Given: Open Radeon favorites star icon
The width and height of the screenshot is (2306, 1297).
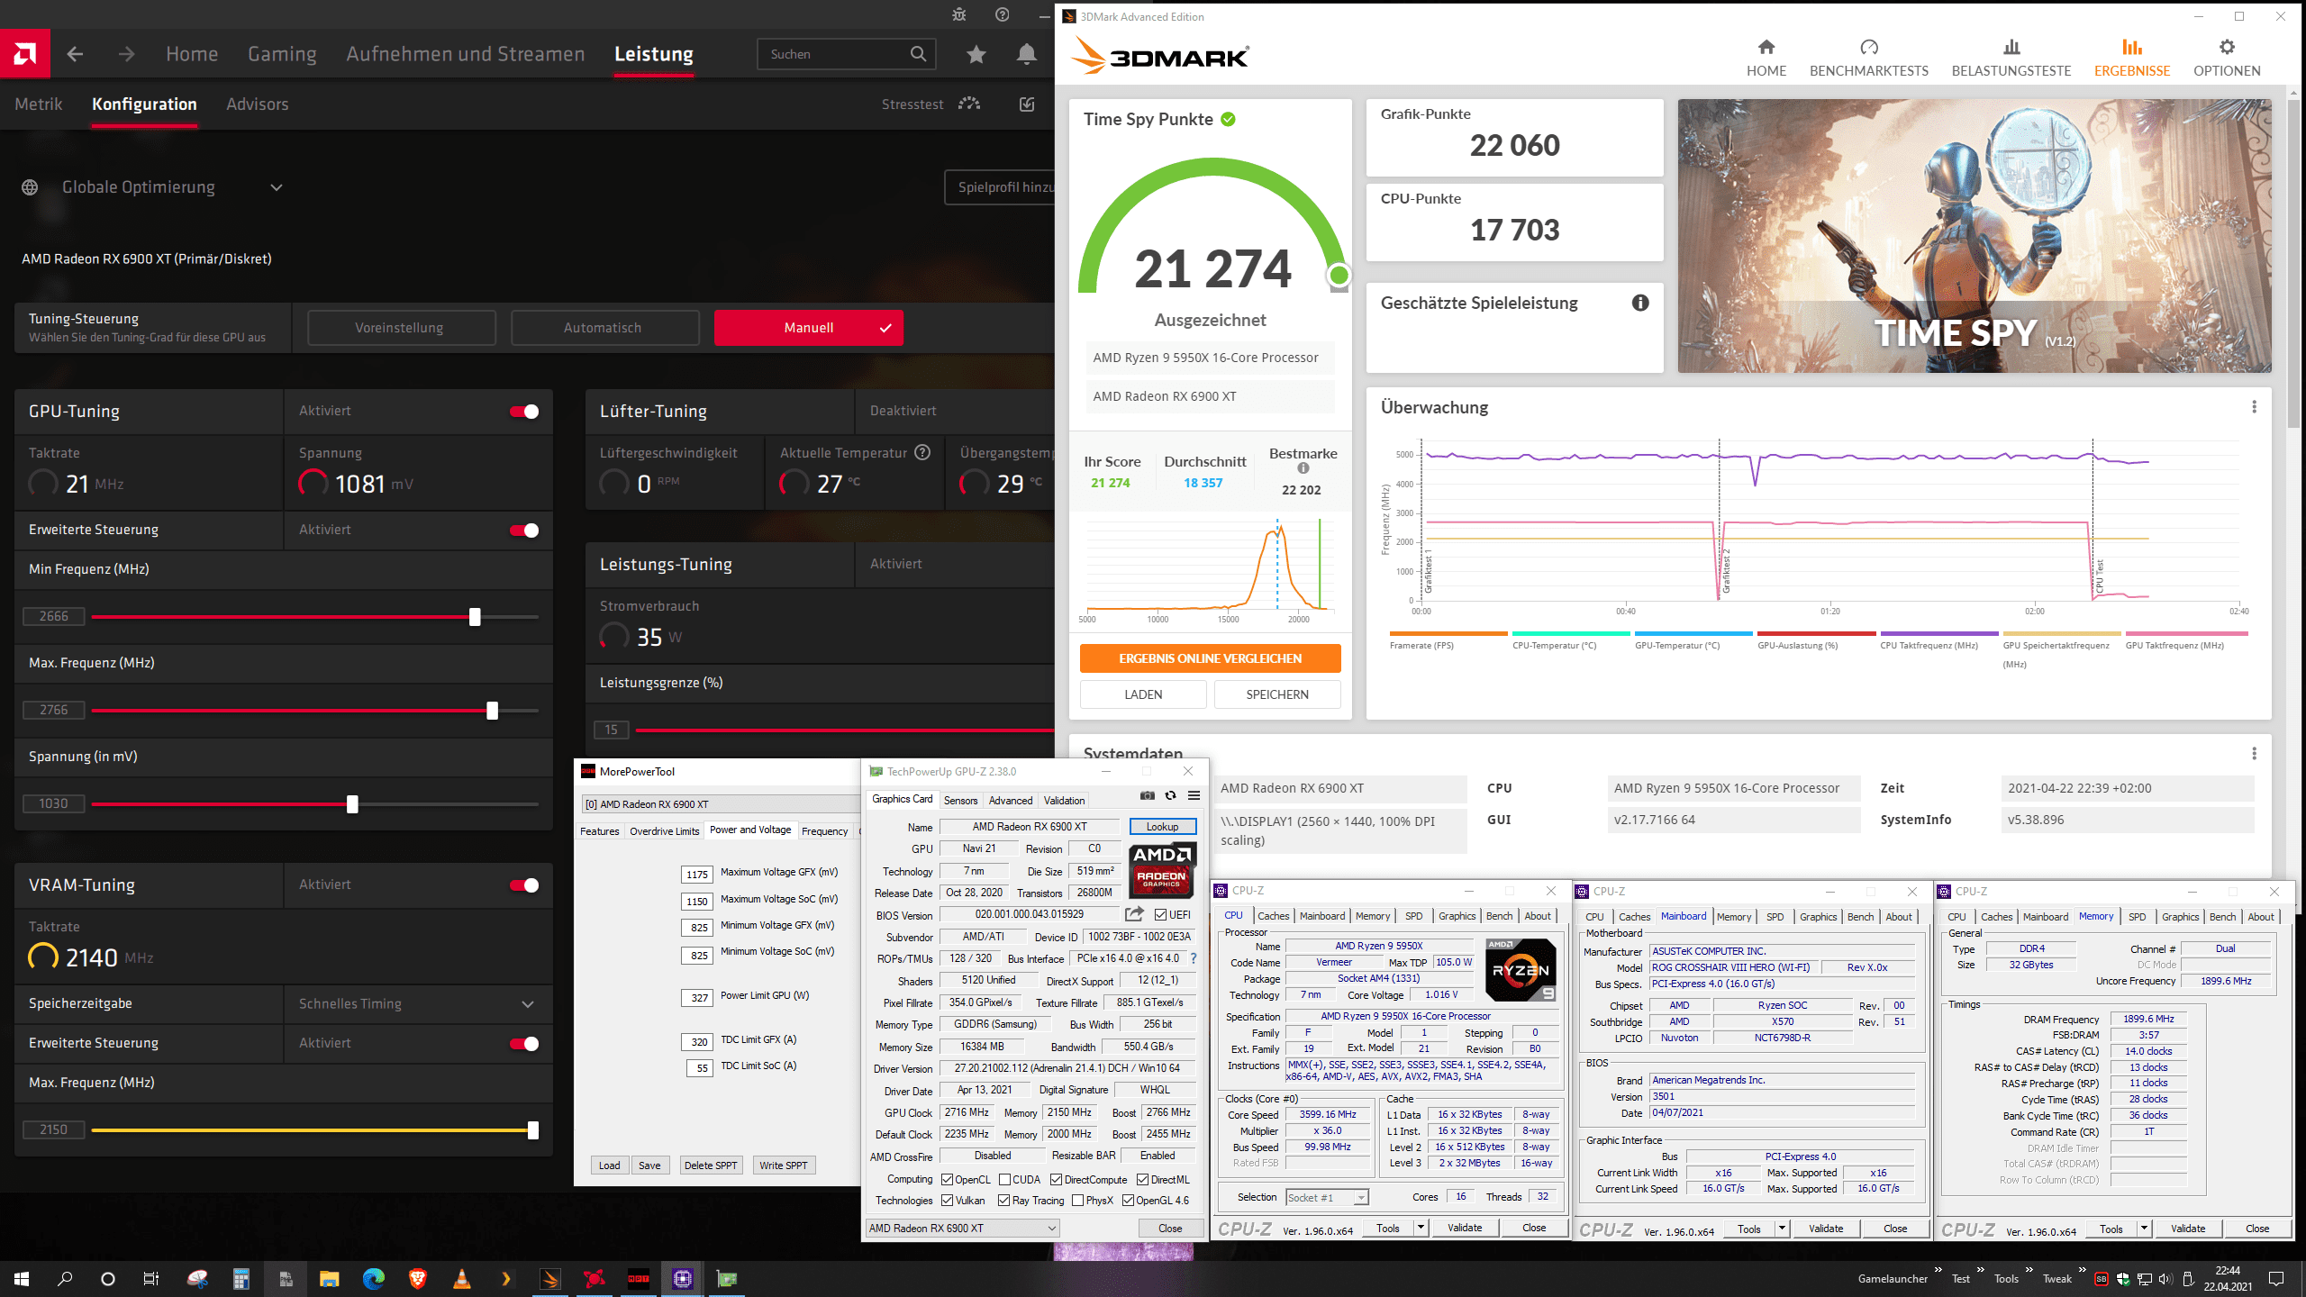Looking at the screenshot, I should pos(976,54).
